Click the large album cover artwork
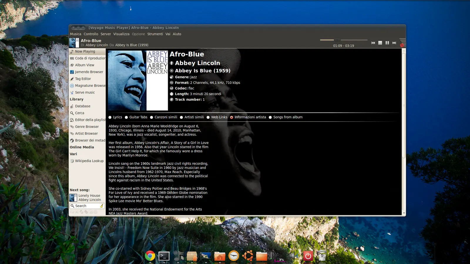Viewport: 470px width, 264px height. tap(138, 81)
